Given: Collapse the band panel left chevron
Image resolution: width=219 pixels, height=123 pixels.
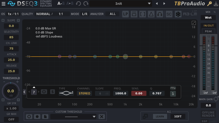Looking at the screenshot, I should click(x=24, y=92).
